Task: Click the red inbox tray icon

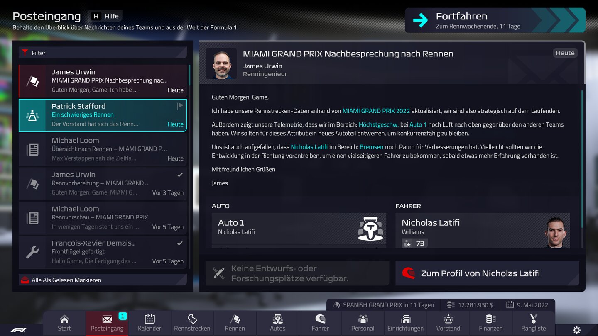Action: point(25,280)
